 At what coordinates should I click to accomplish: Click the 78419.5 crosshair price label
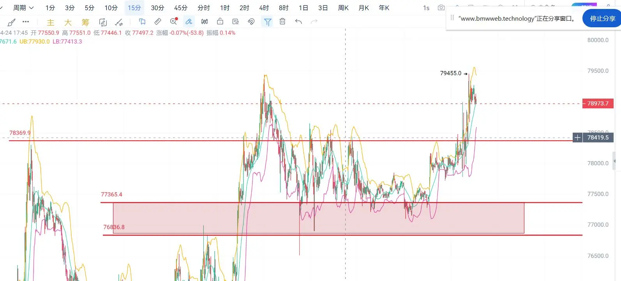pyautogui.click(x=598, y=138)
